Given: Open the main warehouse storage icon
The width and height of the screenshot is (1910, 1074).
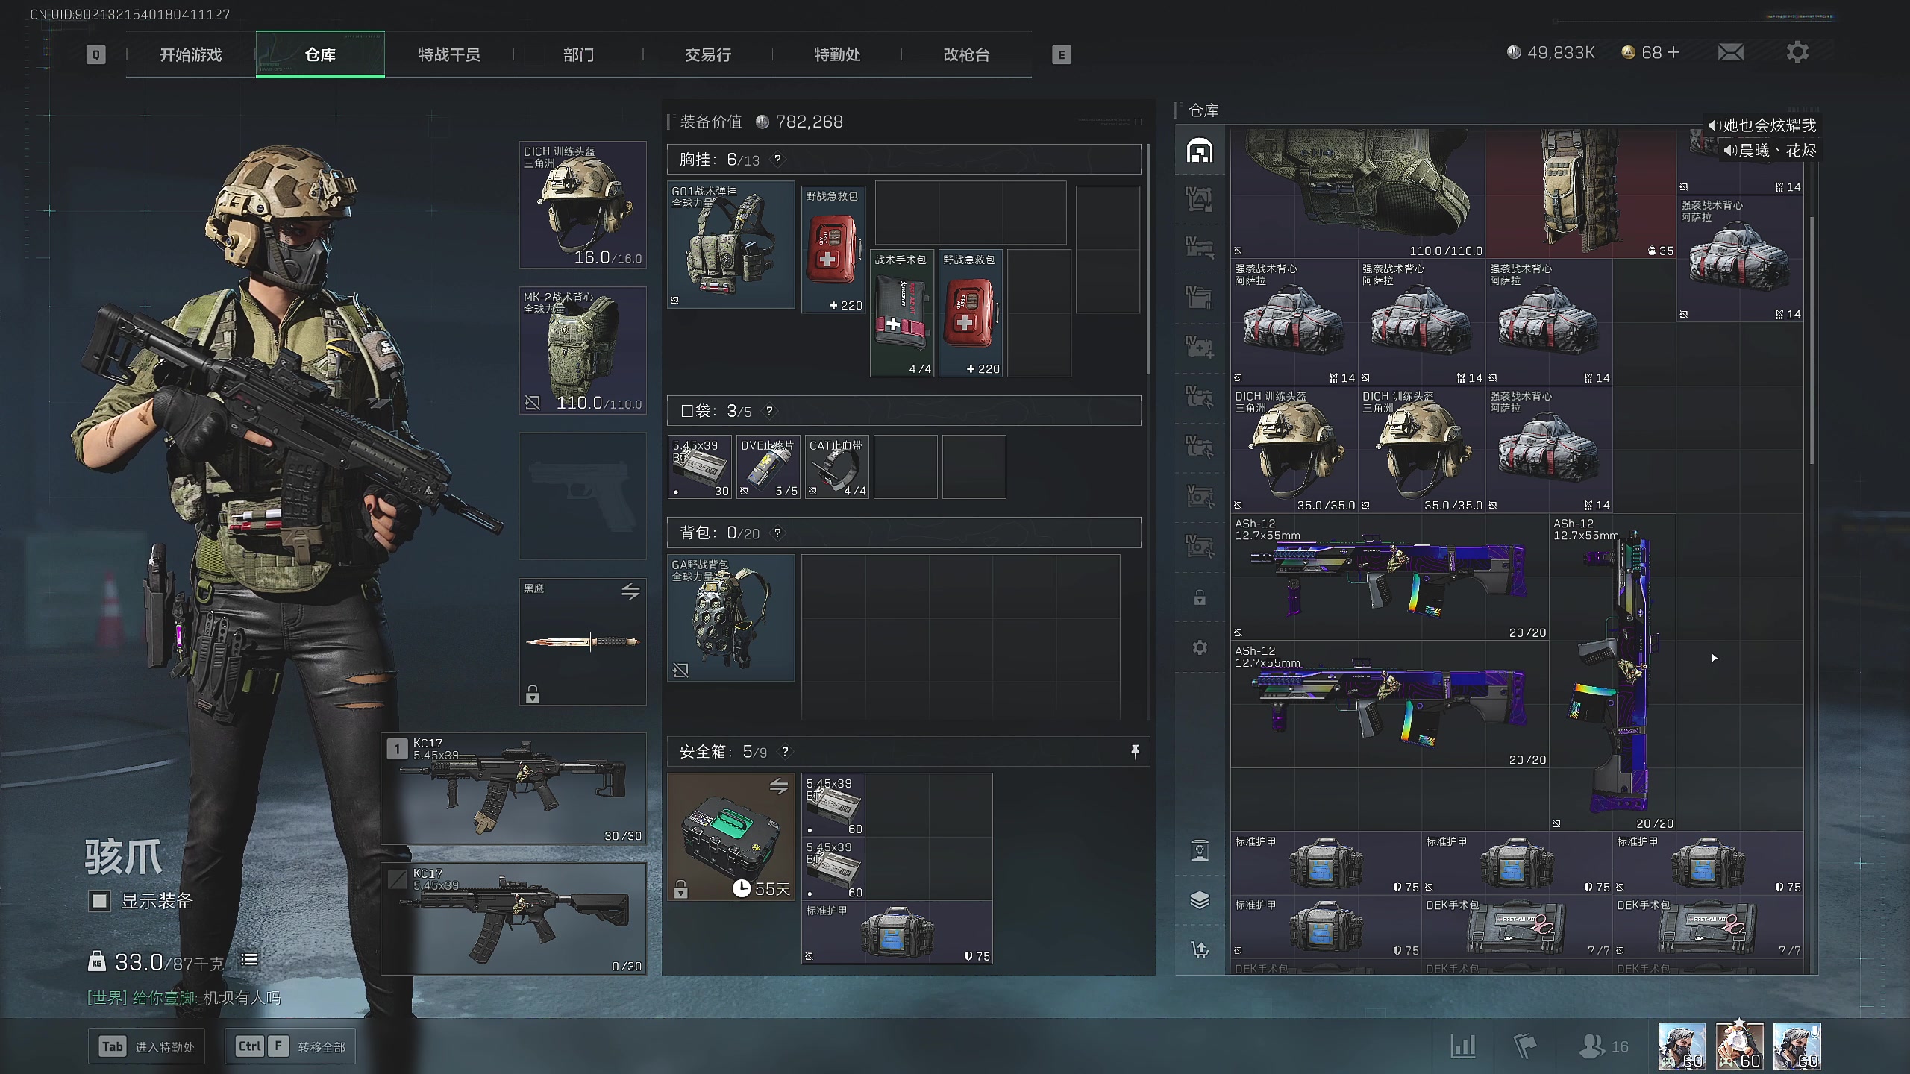Looking at the screenshot, I should click(x=1200, y=151).
